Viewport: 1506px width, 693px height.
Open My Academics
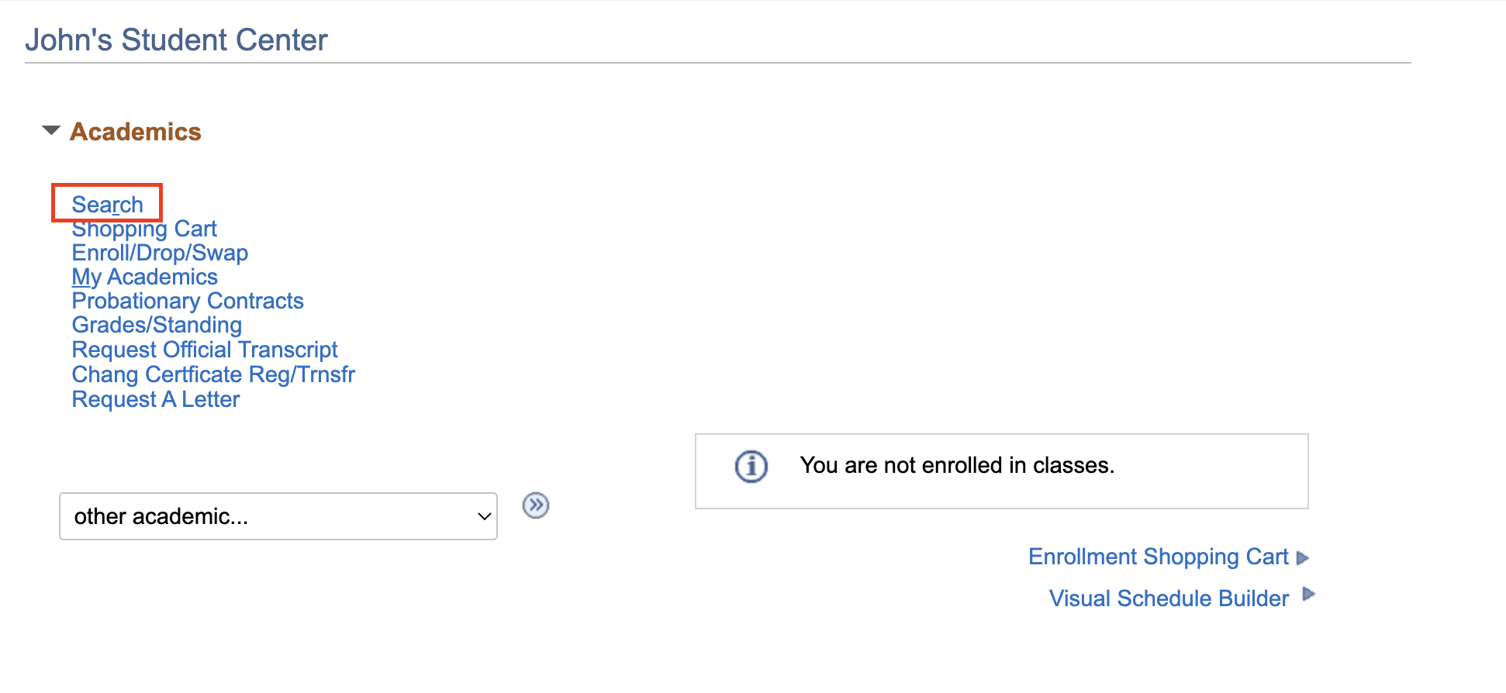144,278
